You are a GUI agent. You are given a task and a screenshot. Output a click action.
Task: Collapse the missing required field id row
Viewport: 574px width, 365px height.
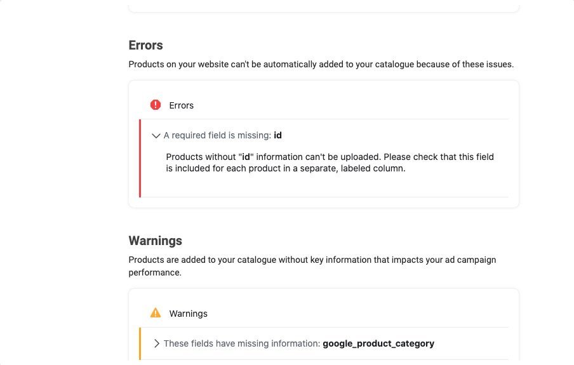click(x=324, y=135)
